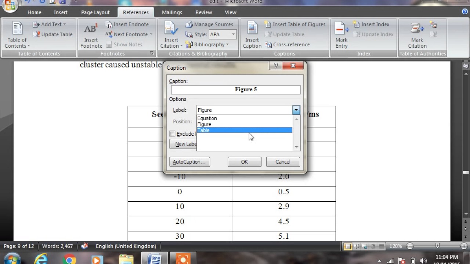Click OK in the Caption dialog
Viewport: 470px width, 264px height.
pos(245,162)
